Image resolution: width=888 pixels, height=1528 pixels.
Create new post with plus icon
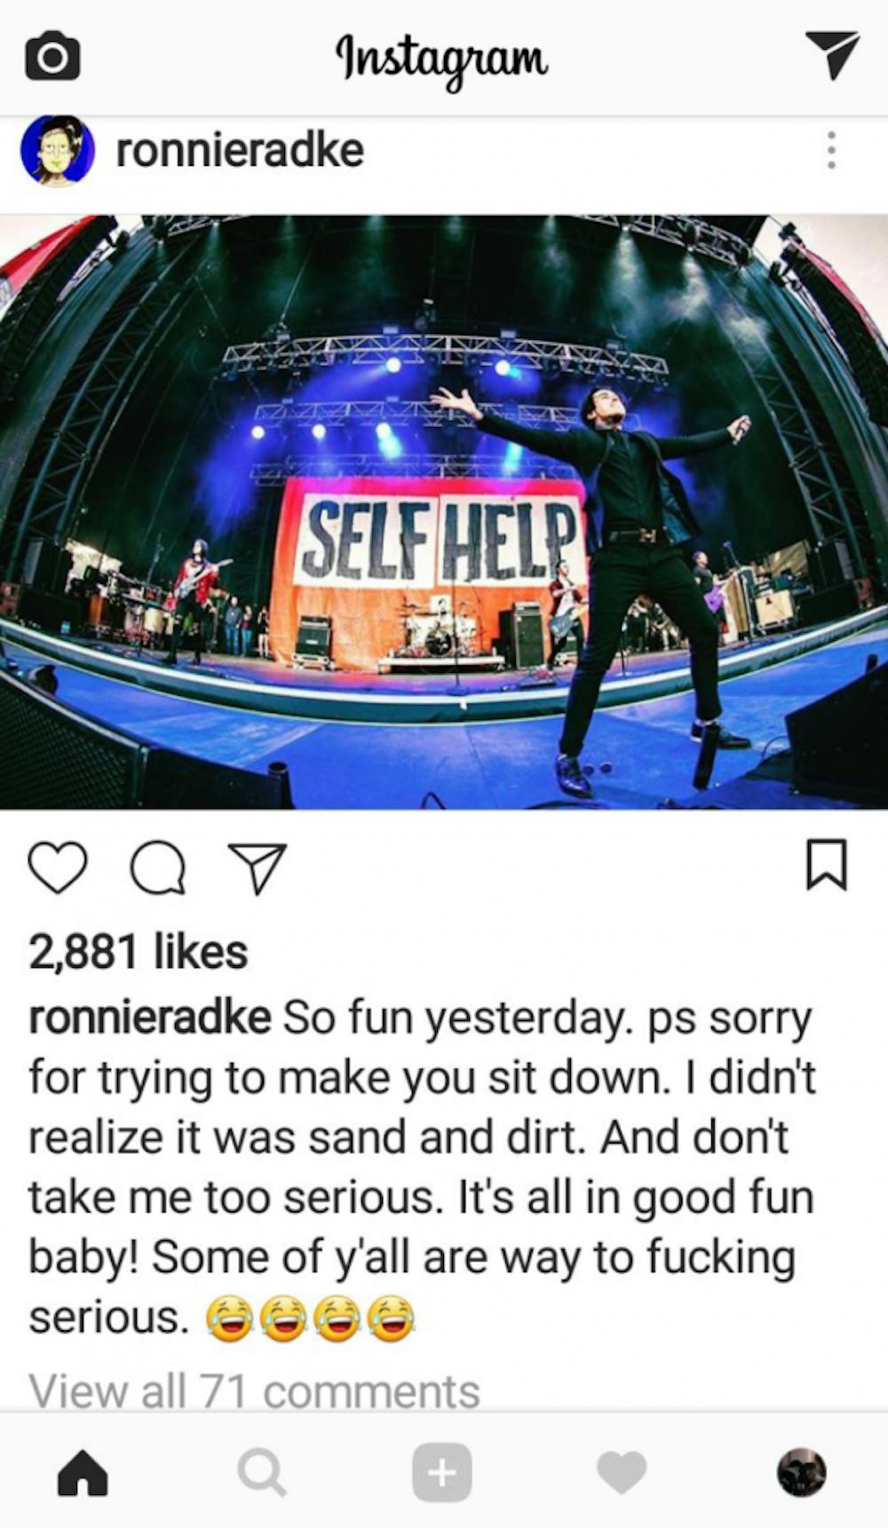441,1473
